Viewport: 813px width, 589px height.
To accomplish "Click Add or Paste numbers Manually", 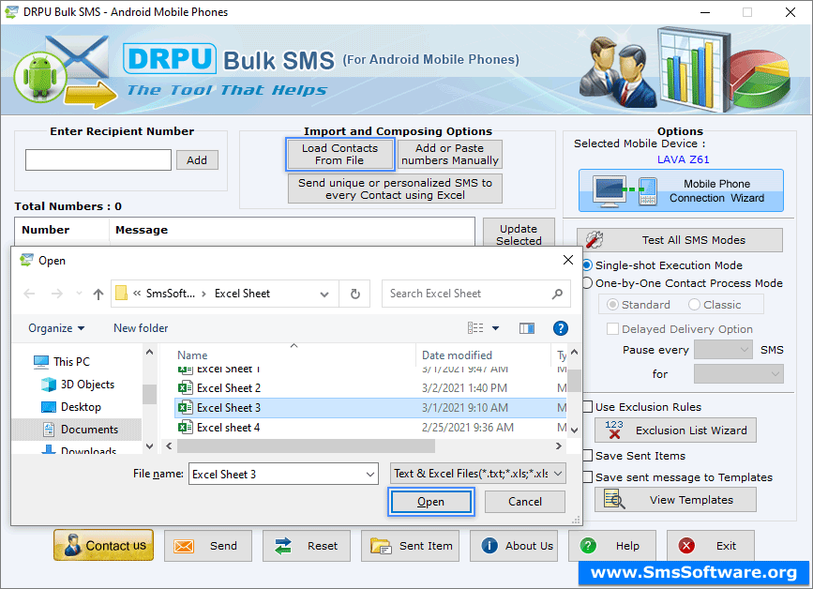I will [449, 154].
